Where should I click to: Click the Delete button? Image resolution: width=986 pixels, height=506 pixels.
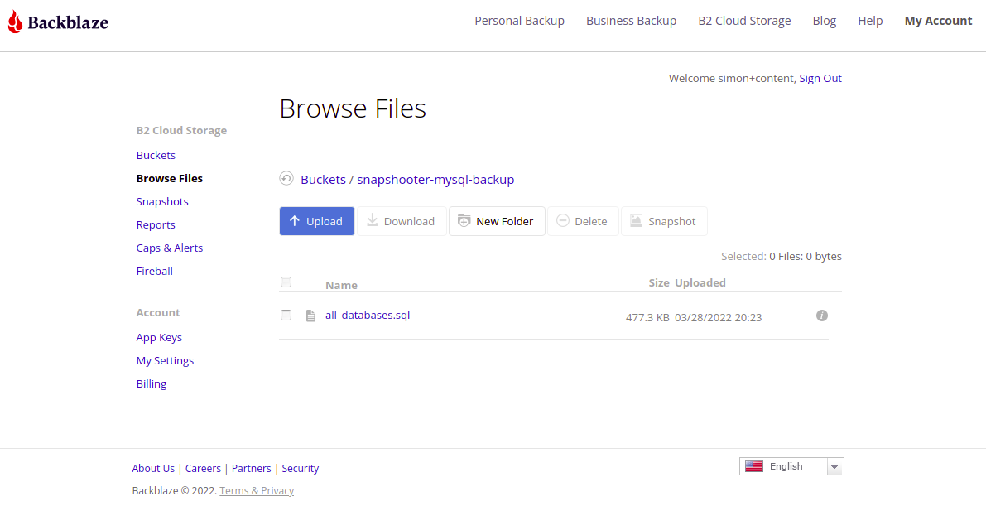click(x=582, y=221)
